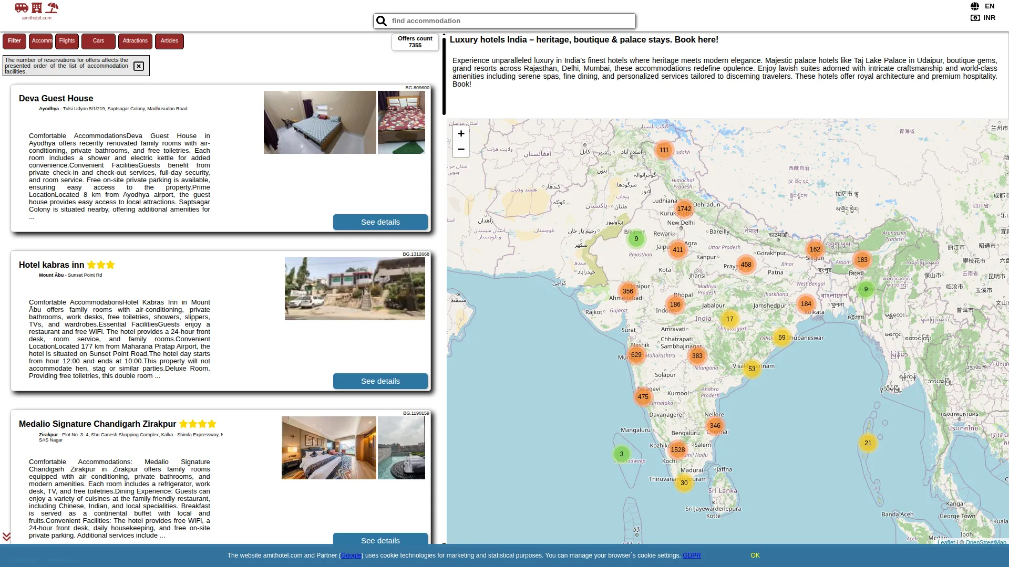Open the GDPR link

[692, 555]
